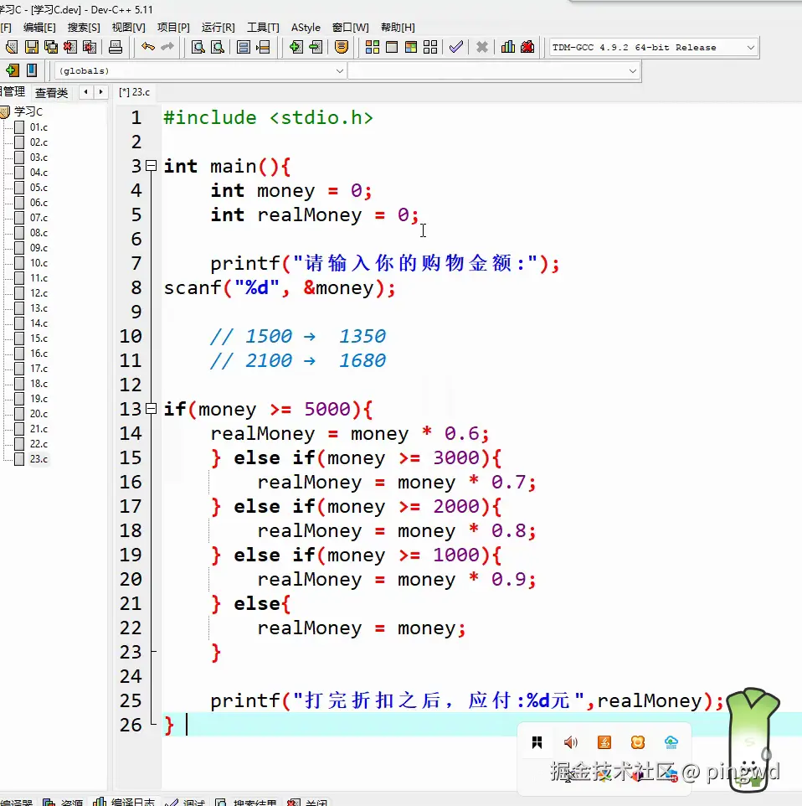
Task: Collapse the if block fold marker at line 13
Action: 151,409
